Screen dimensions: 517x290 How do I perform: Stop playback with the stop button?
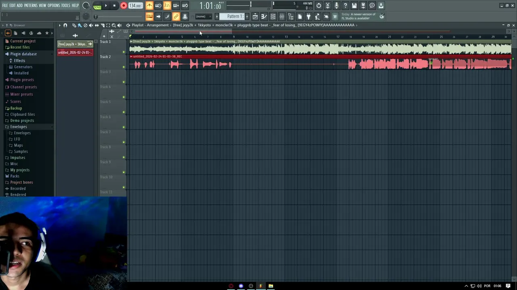coord(114,6)
